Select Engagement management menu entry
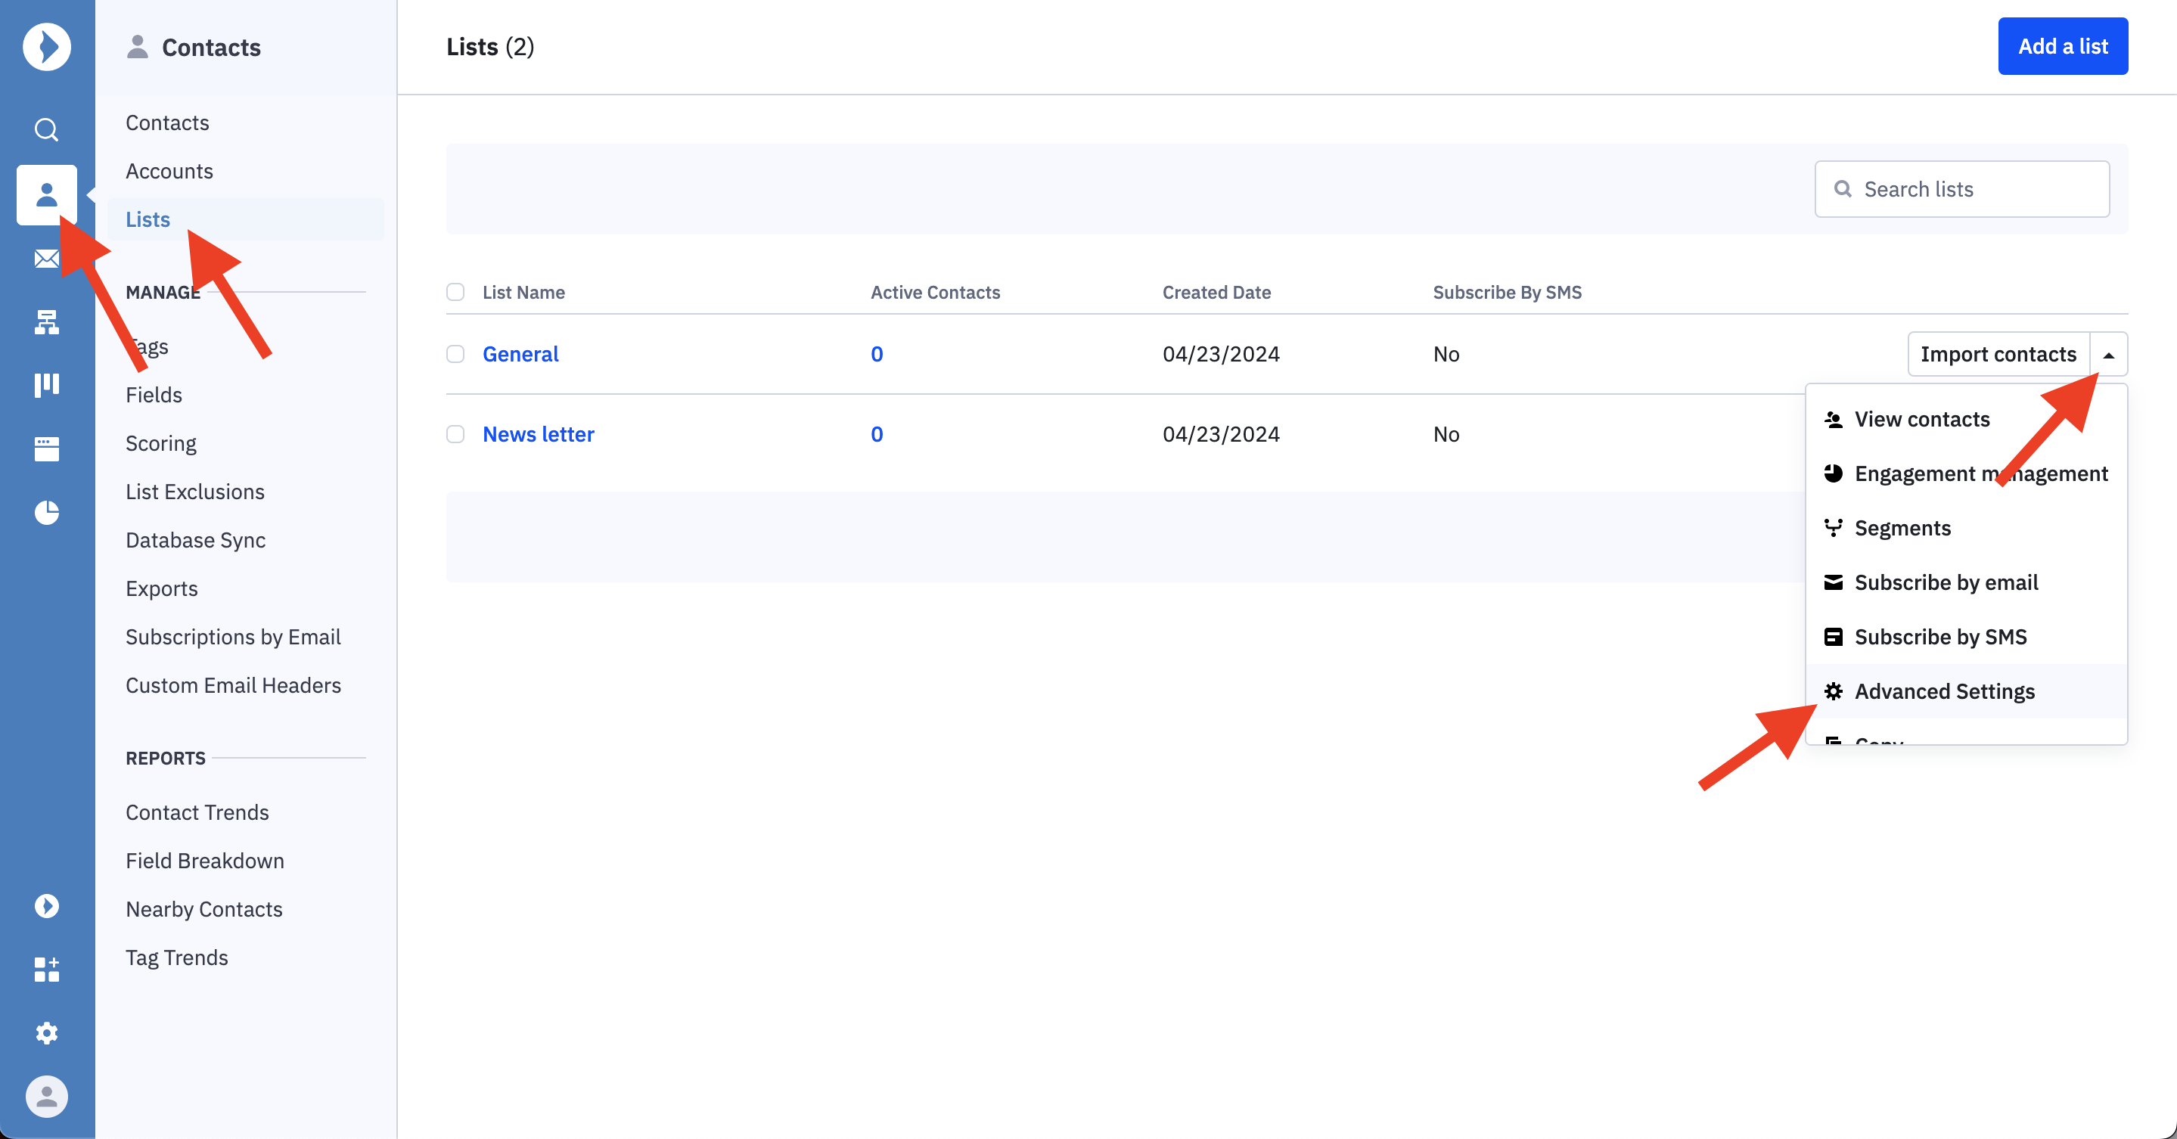 [1966, 473]
